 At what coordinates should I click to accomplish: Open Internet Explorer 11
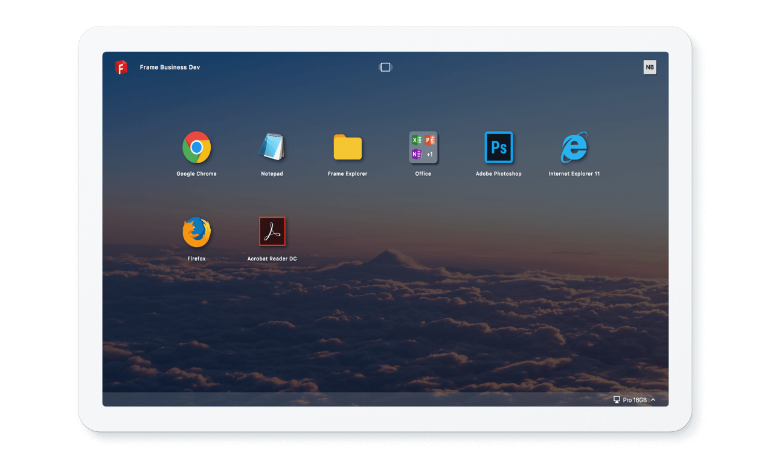coord(574,147)
